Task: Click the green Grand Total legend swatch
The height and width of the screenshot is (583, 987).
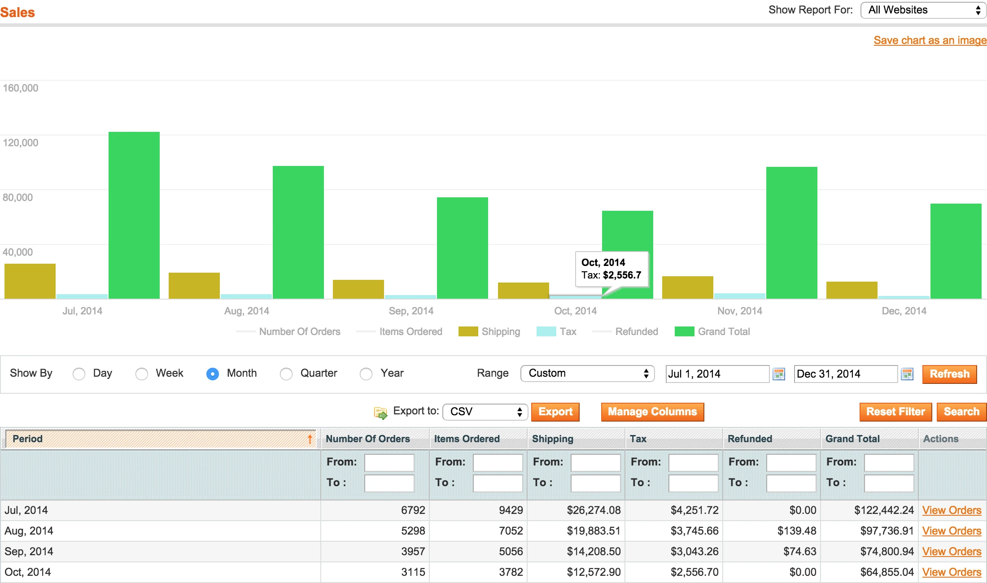Action: [686, 331]
